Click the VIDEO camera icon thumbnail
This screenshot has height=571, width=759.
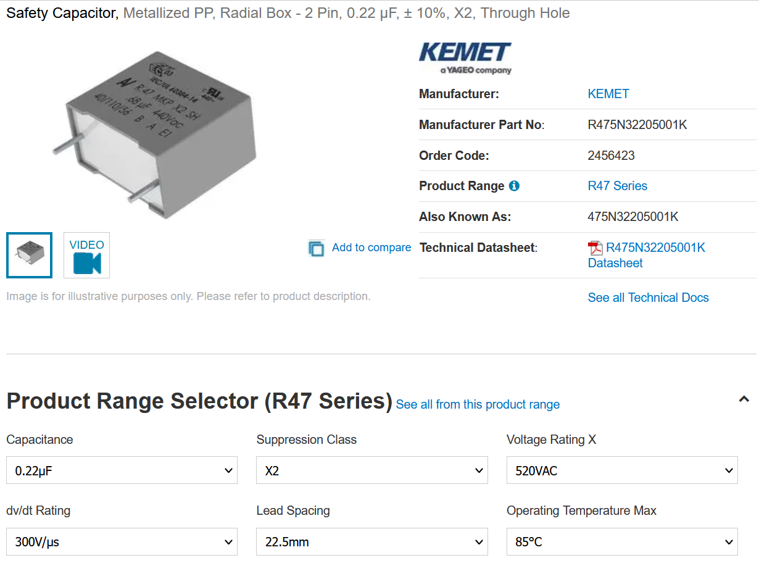[86, 255]
